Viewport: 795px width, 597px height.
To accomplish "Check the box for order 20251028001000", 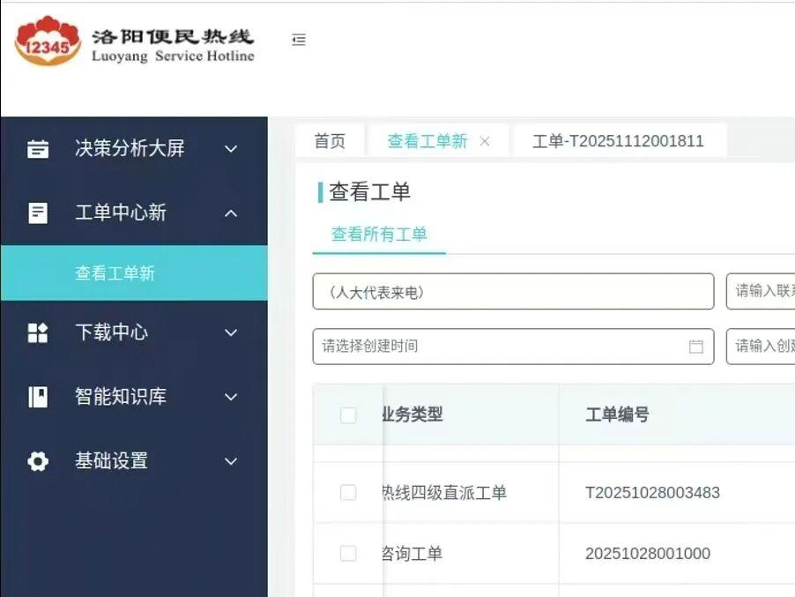I will click(x=348, y=554).
